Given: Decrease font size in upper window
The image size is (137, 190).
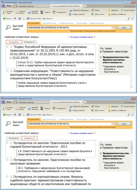Looking at the screenshot, I should click(x=133, y=19).
